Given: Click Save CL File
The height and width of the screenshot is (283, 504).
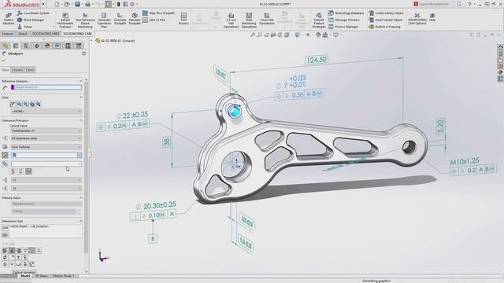Looking at the screenshot, I should pos(154,20).
